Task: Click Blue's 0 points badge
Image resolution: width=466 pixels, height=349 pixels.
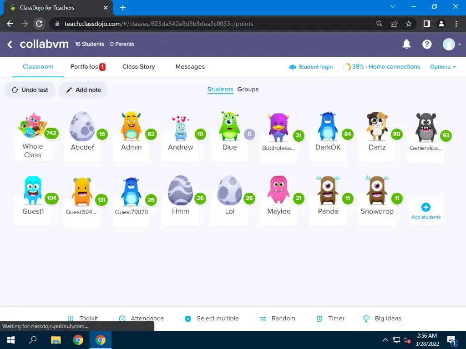Action: [x=249, y=134]
